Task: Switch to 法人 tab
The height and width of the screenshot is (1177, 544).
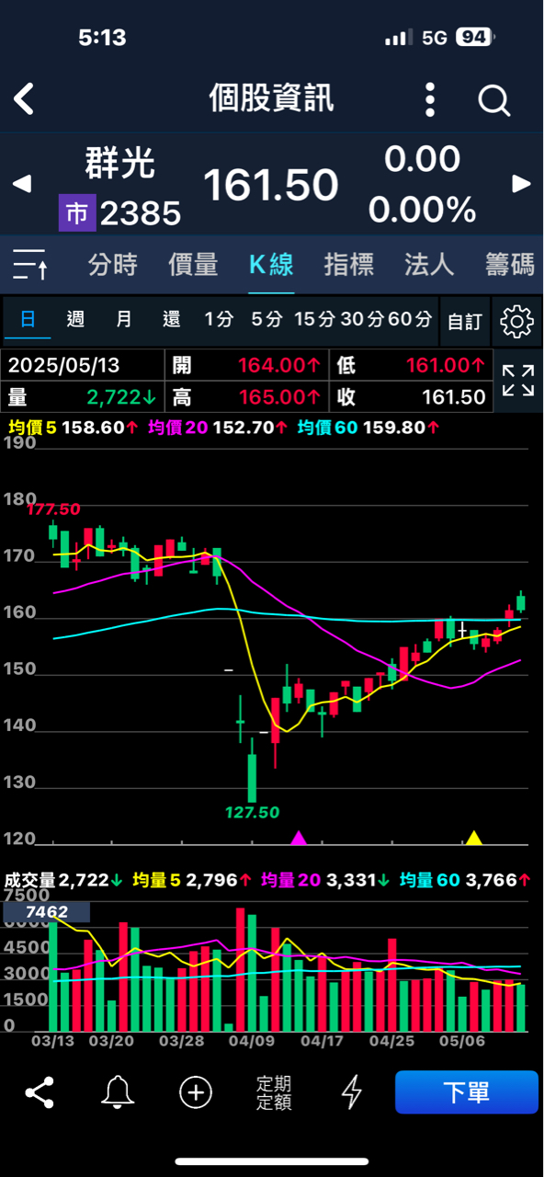Action: pyautogui.click(x=429, y=265)
